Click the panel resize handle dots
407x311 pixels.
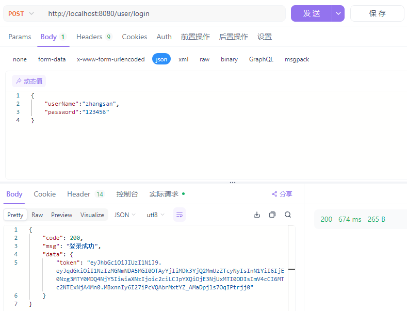(x=233, y=183)
